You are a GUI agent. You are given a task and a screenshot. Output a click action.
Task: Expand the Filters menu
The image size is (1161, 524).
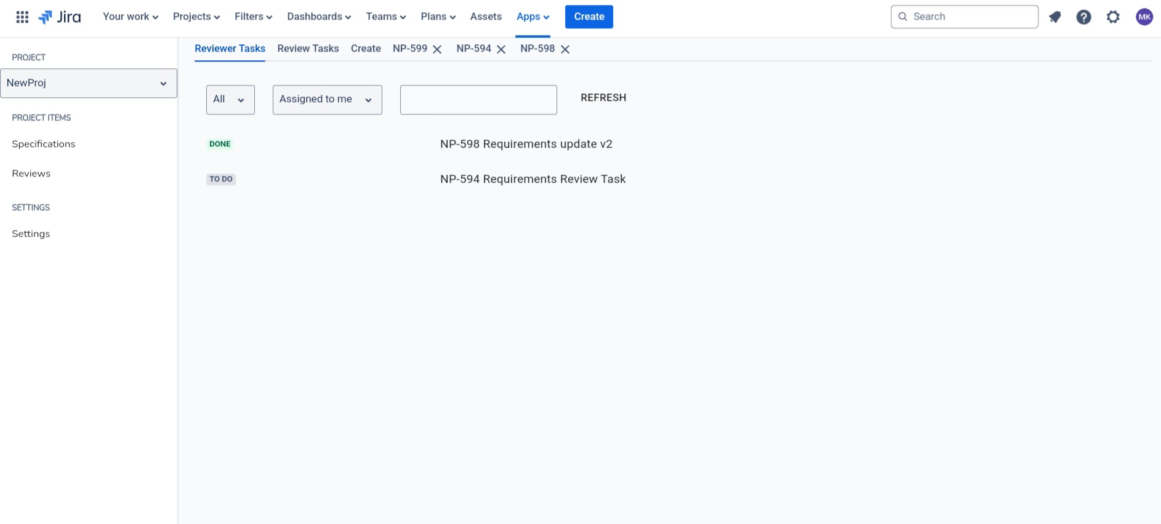253,17
